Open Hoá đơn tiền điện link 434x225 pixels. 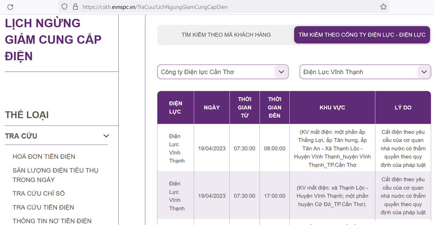(44, 156)
